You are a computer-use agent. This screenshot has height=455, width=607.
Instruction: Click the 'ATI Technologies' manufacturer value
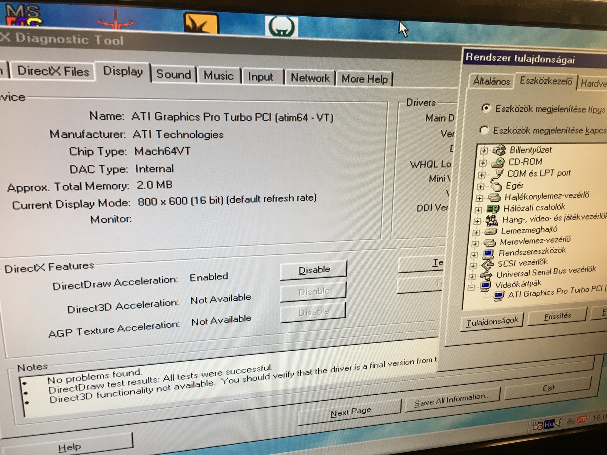(x=178, y=134)
